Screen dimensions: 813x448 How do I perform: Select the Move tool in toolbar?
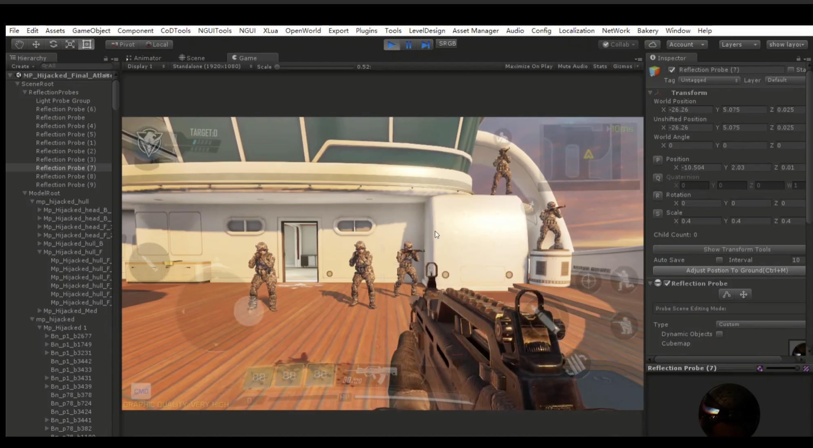(36, 44)
